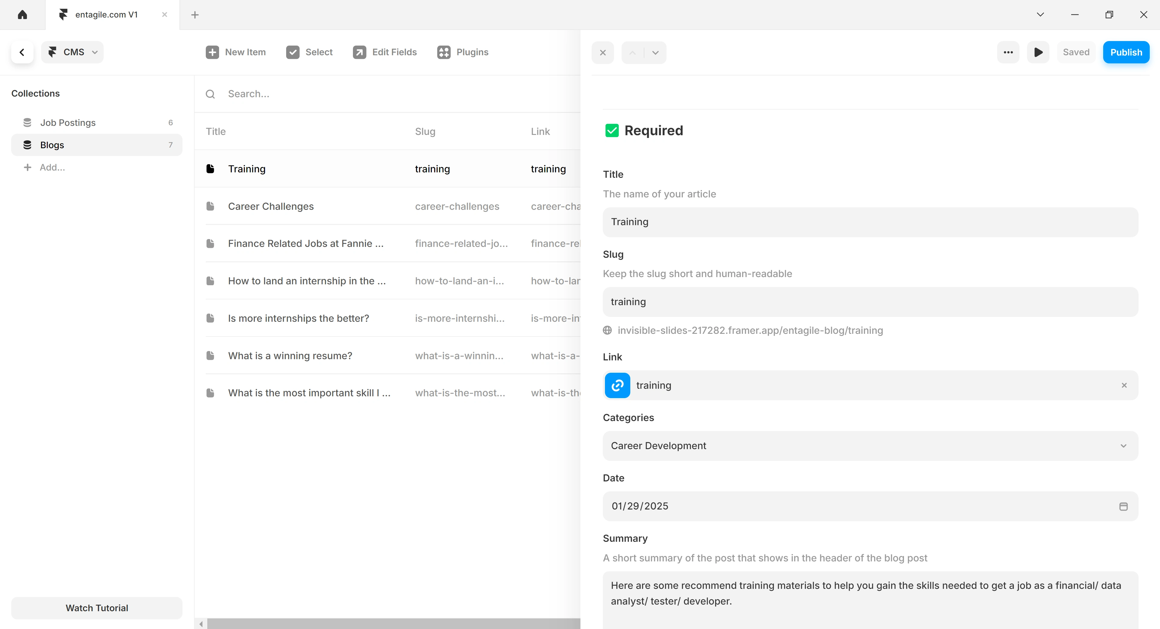Click the Publish button to publish
Viewport: 1160px width, 629px height.
(1125, 52)
